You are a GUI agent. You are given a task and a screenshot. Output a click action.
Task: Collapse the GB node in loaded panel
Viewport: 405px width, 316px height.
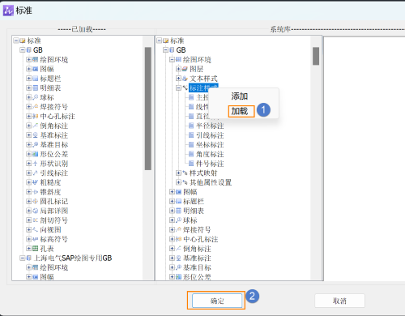(22, 50)
